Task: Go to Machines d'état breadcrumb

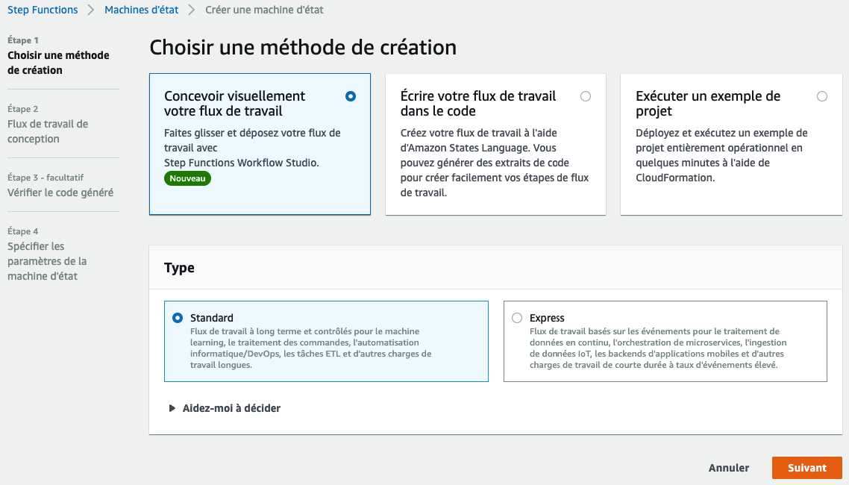Action: (x=141, y=10)
